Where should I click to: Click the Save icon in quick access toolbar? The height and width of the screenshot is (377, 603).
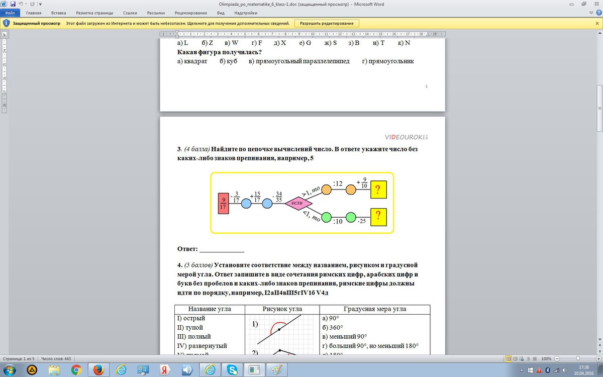[13, 4]
